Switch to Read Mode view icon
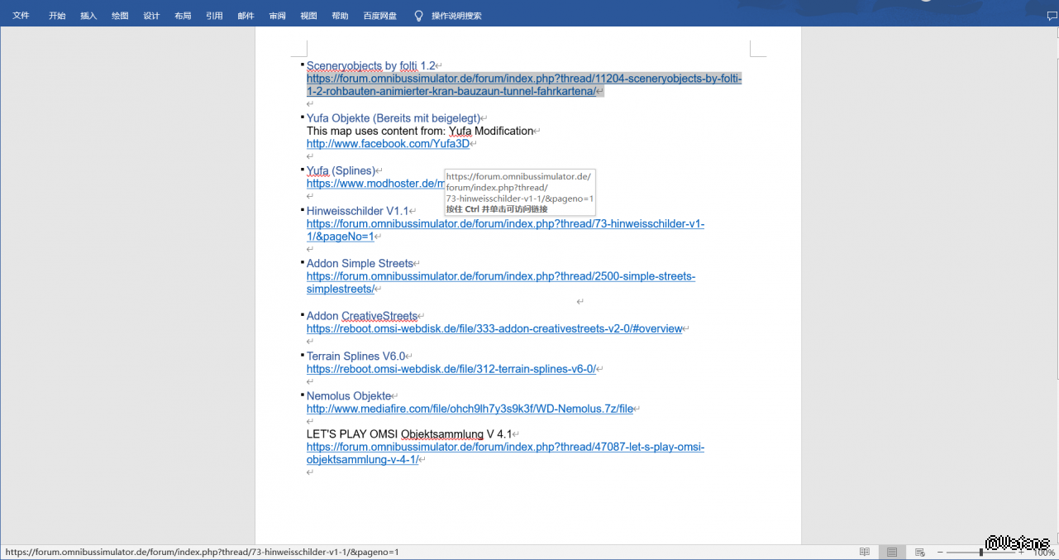 [x=865, y=552]
